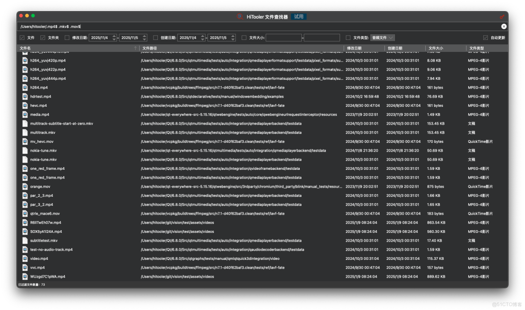The image size is (525, 310).
Task: Click 已过滤文件数量 73 status text
Action: [x=31, y=285]
